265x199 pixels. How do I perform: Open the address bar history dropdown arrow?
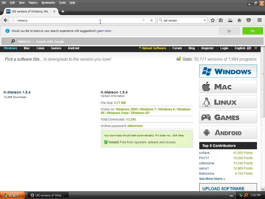pyautogui.click(x=143, y=20)
